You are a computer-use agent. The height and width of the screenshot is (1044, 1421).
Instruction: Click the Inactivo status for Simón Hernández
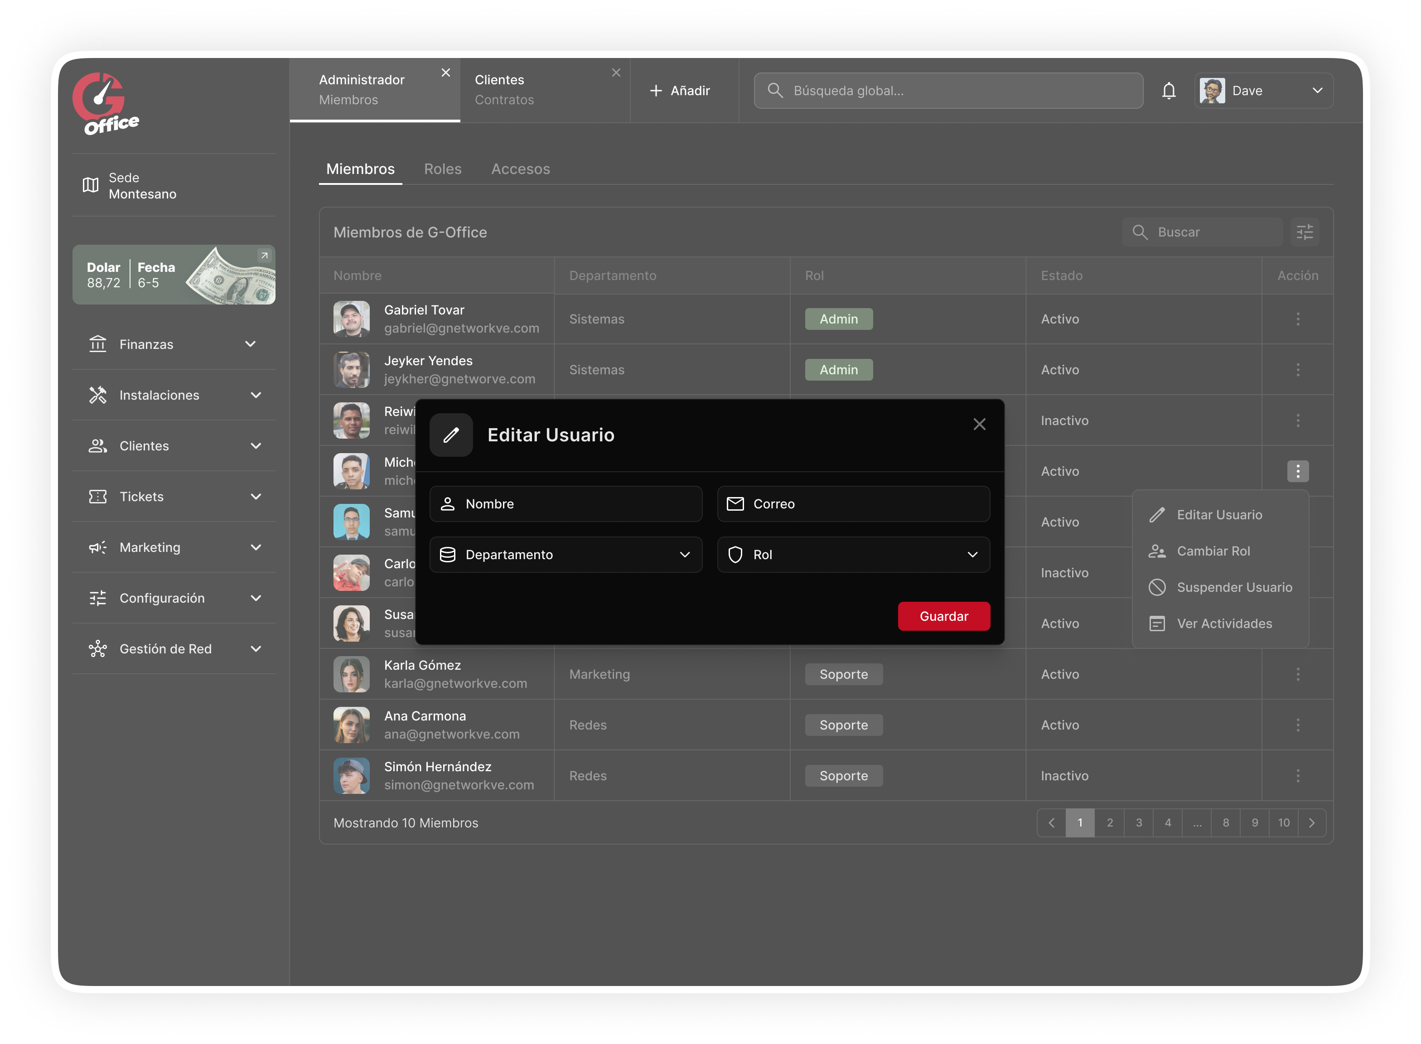click(x=1065, y=776)
